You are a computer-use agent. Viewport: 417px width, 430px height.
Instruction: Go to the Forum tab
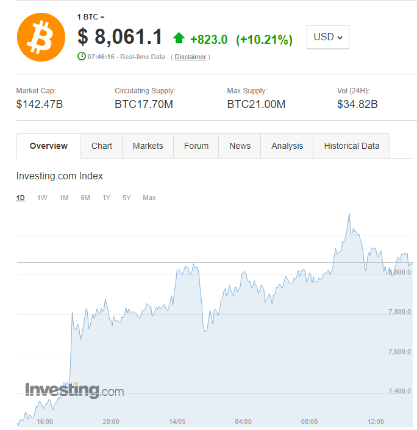coord(196,146)
